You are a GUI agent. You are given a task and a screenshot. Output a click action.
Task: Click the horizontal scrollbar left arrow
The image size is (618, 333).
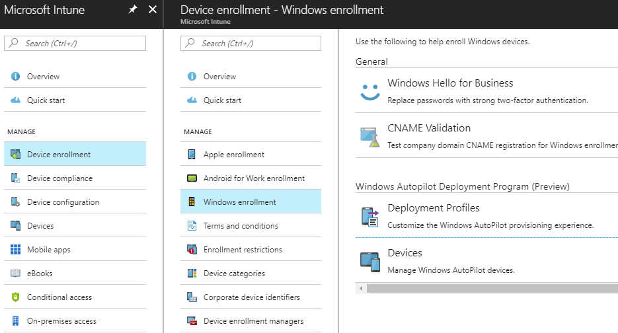click(x=361, y=289)
